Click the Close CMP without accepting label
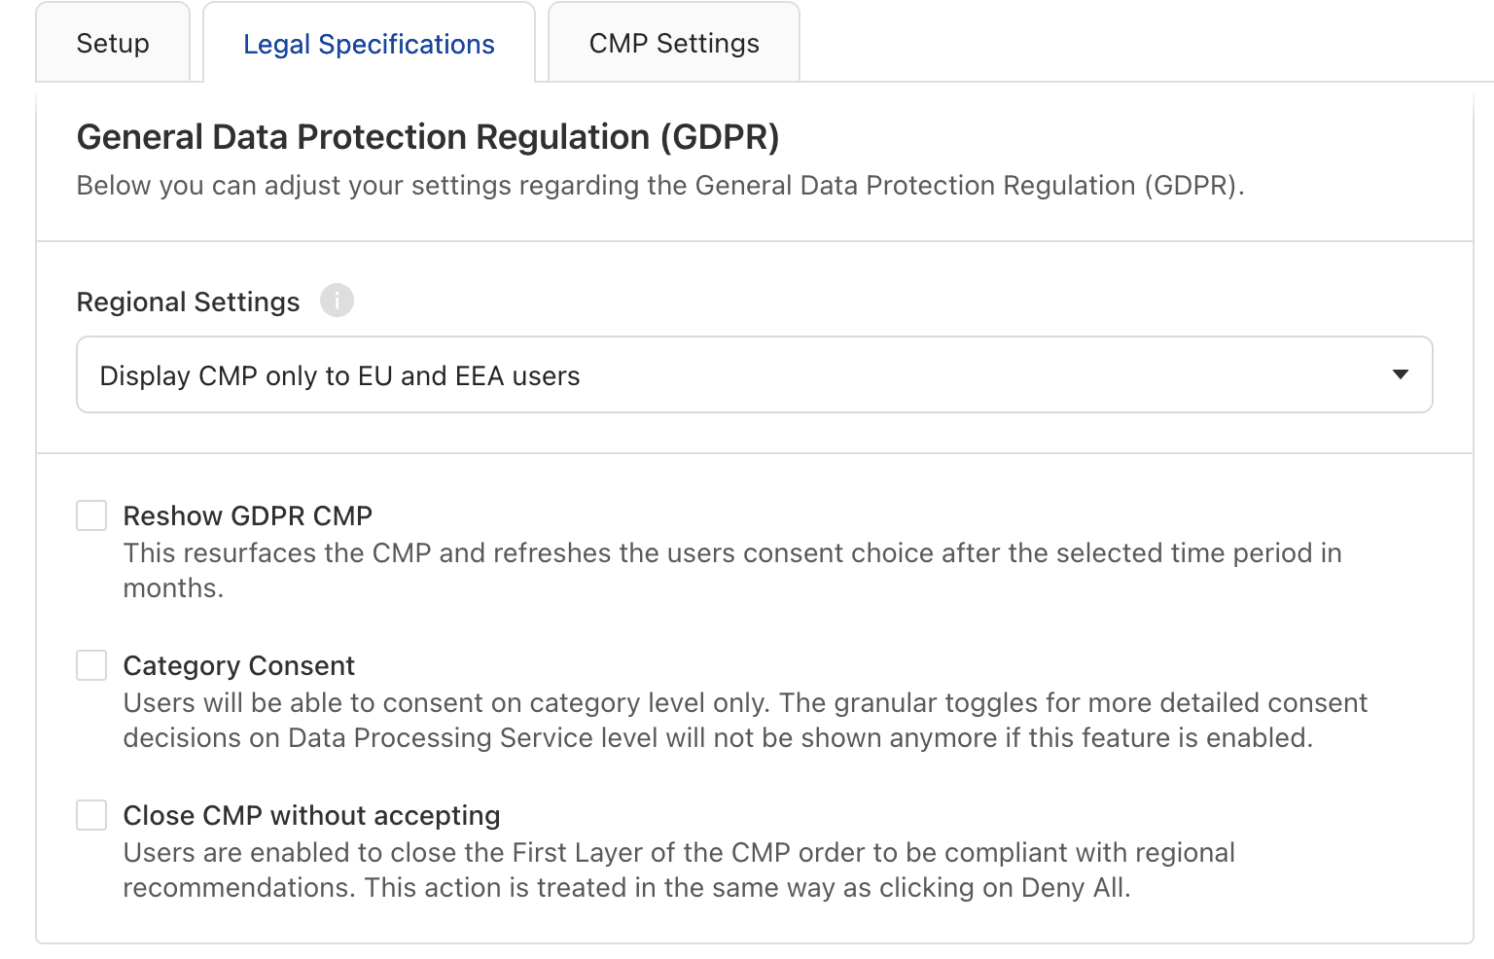The image size is (1494, 959). tap(311, 815)
